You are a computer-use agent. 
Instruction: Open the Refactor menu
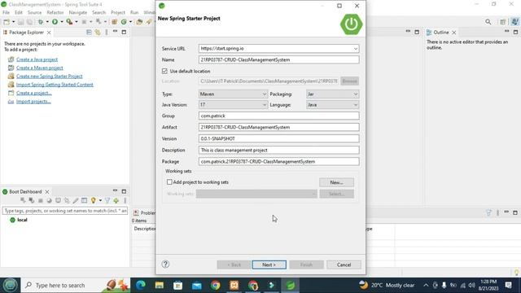click(55, 12)
